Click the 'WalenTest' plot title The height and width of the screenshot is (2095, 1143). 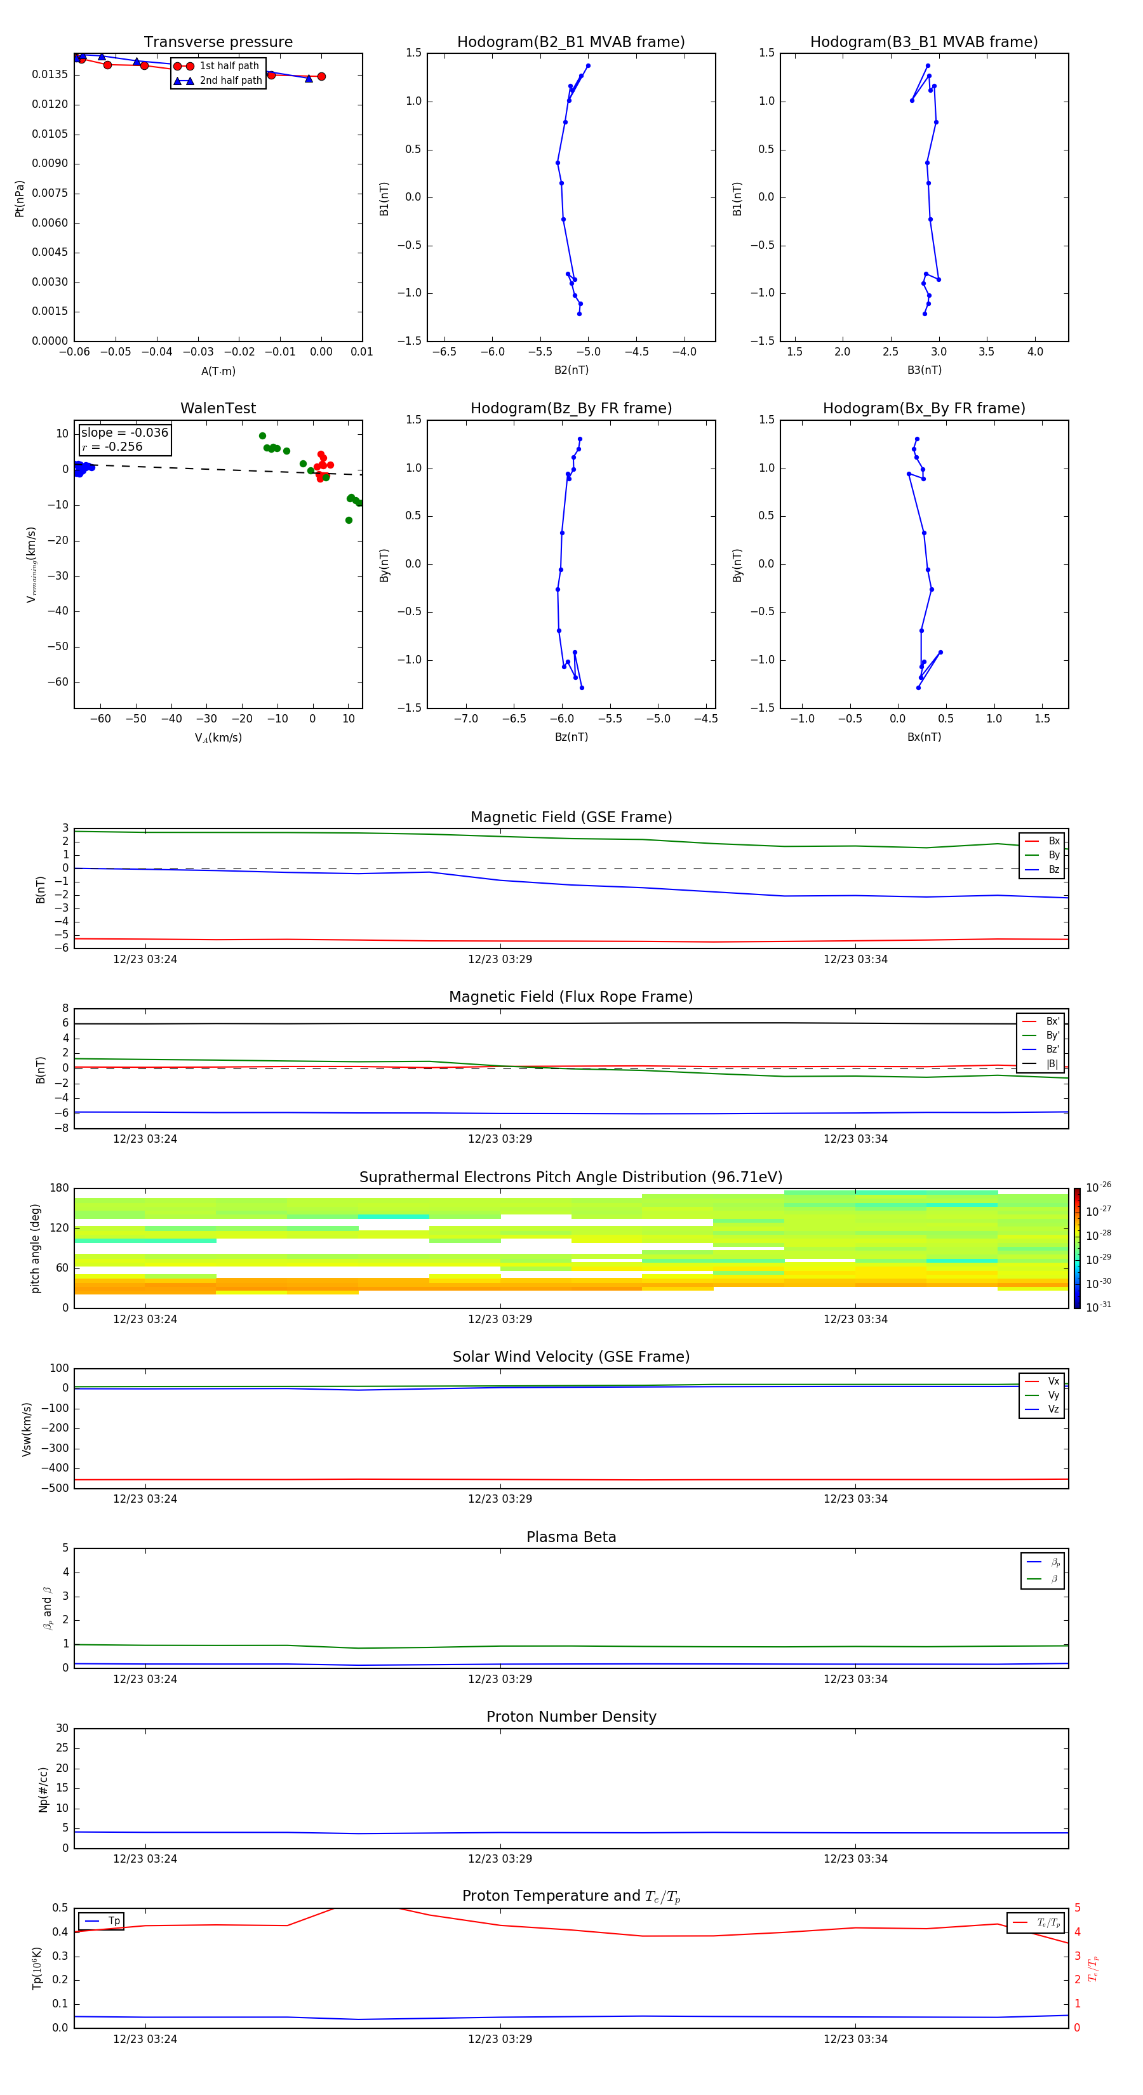pyautogui.click(x=218, y=408)
